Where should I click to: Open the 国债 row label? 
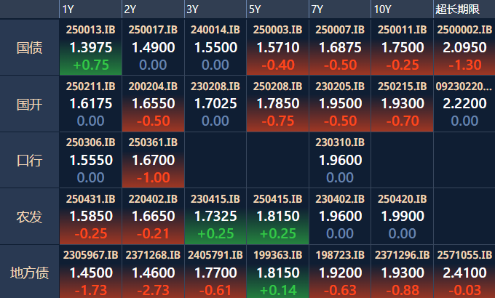[x=29, y=47]
